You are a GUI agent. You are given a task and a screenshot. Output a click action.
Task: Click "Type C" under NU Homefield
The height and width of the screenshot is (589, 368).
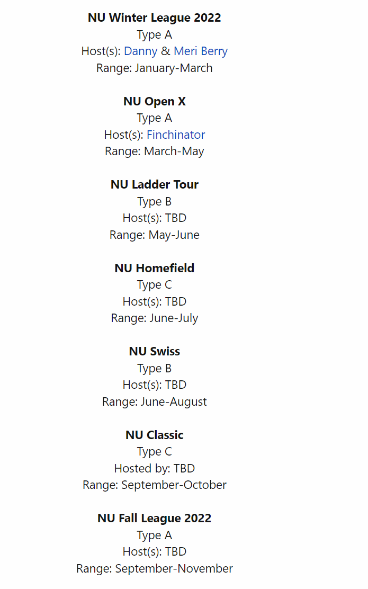coord(154,284)
